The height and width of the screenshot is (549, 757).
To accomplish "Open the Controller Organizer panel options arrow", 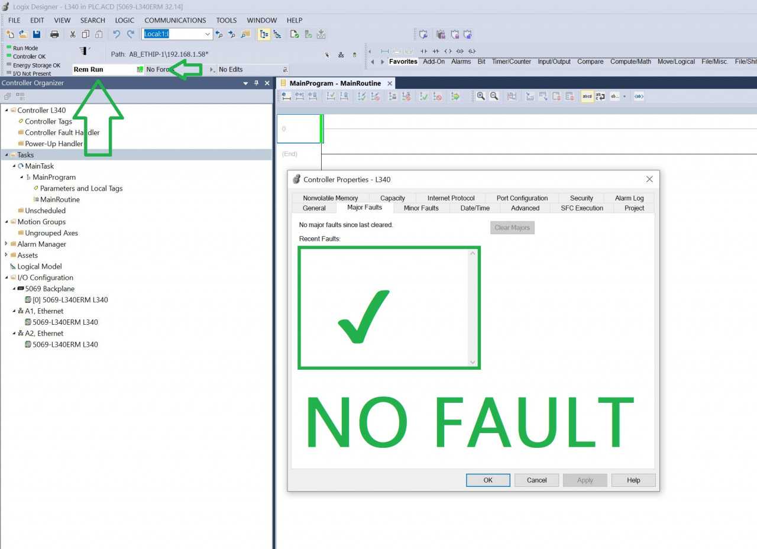I will [x=246, y=83].
